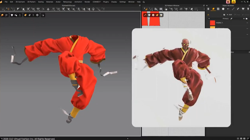Click the StylizedV02a.zprj file title

[68, 6]
